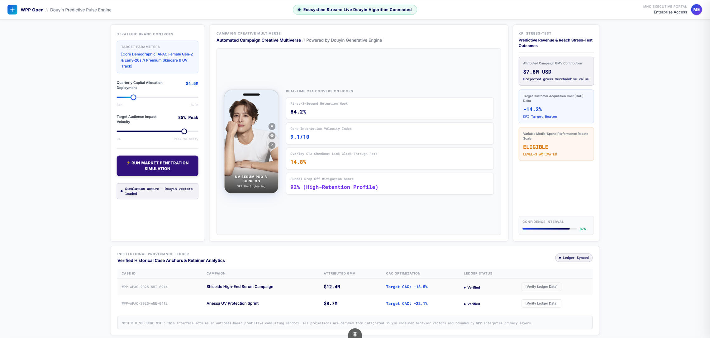Click the "CAMPAIGN" column header
Image resolution: width=710 pixels, height=338 pixels.
(x=216, y=274)
